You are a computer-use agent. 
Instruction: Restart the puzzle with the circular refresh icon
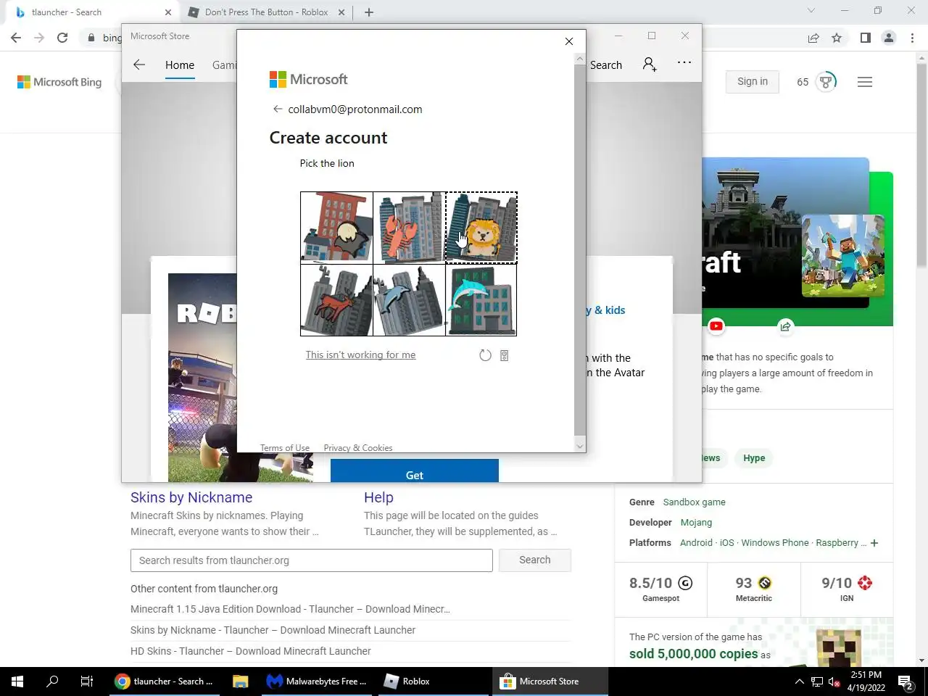pos(485,355)
